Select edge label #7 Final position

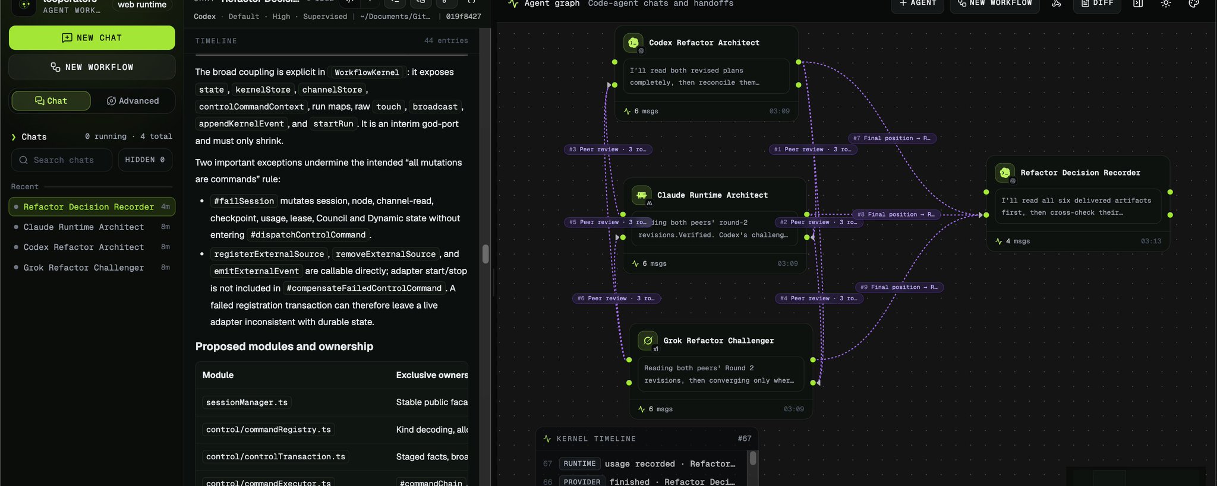(892, 138)
